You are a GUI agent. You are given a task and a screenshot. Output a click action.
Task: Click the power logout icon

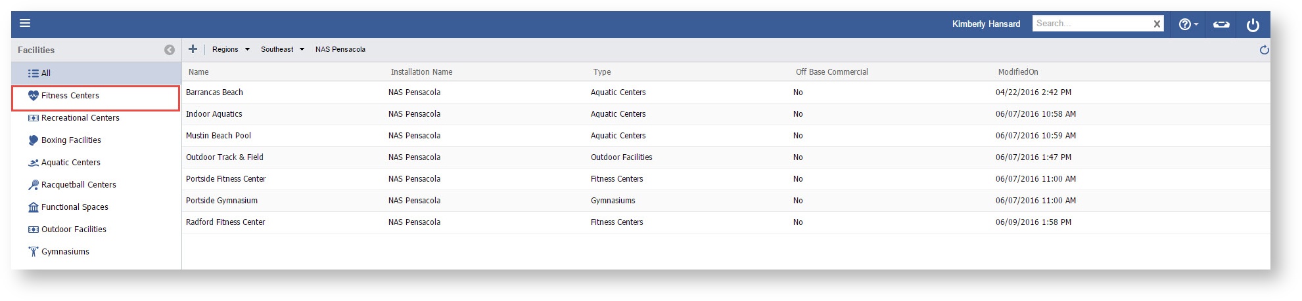(x=1253, y=25)
